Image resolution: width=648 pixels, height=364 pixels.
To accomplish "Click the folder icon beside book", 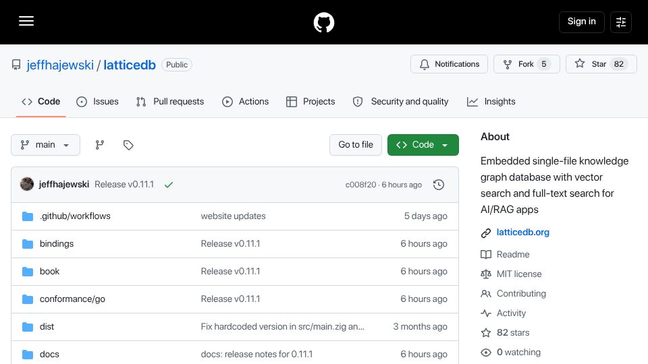I will point(28,272).
